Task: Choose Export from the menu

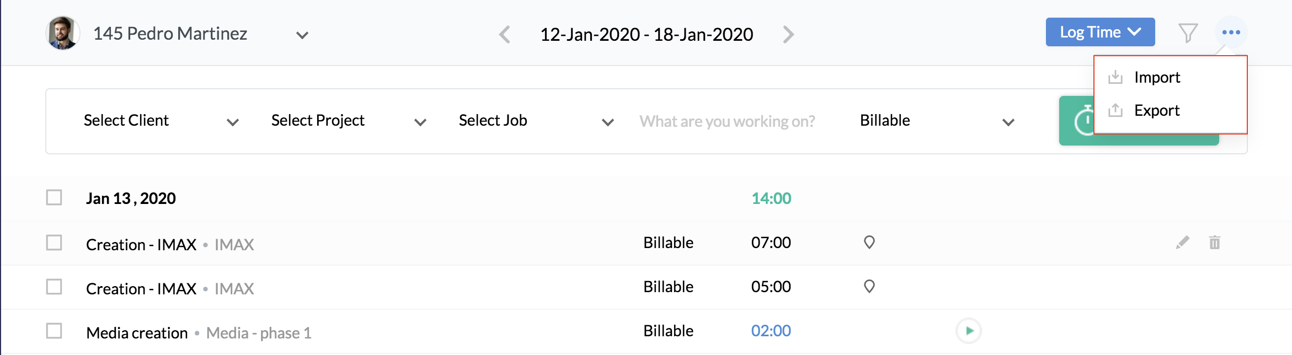Action: (1157, 111)
